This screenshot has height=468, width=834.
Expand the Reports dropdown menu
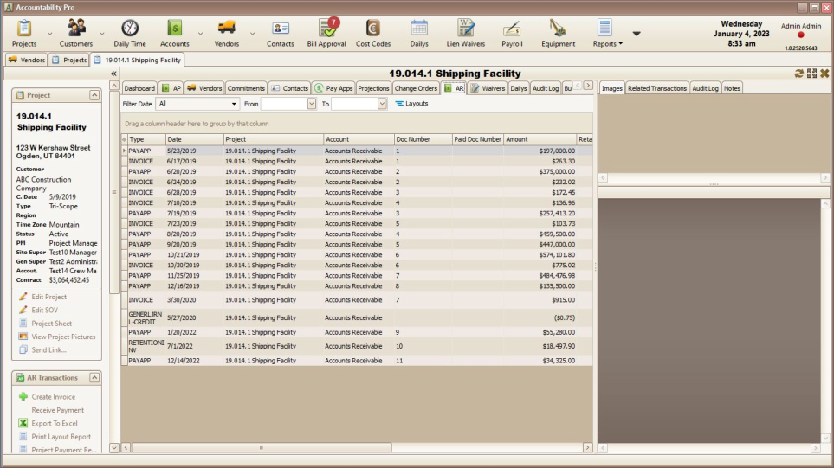tap(607, 43)
